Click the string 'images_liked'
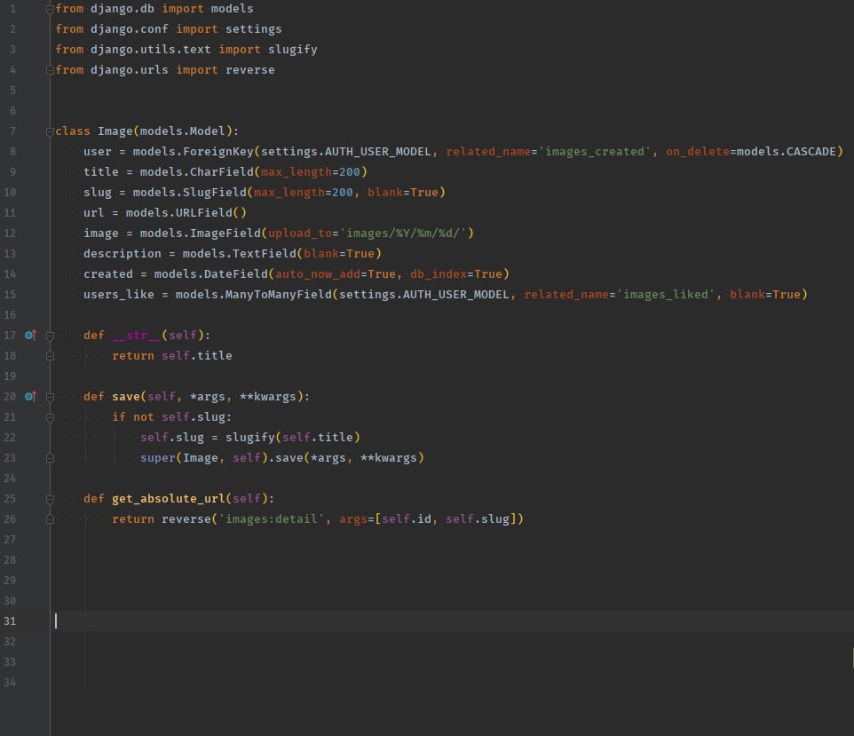The height and width of the screenshot is (736, 854). (x=665, y=295)
